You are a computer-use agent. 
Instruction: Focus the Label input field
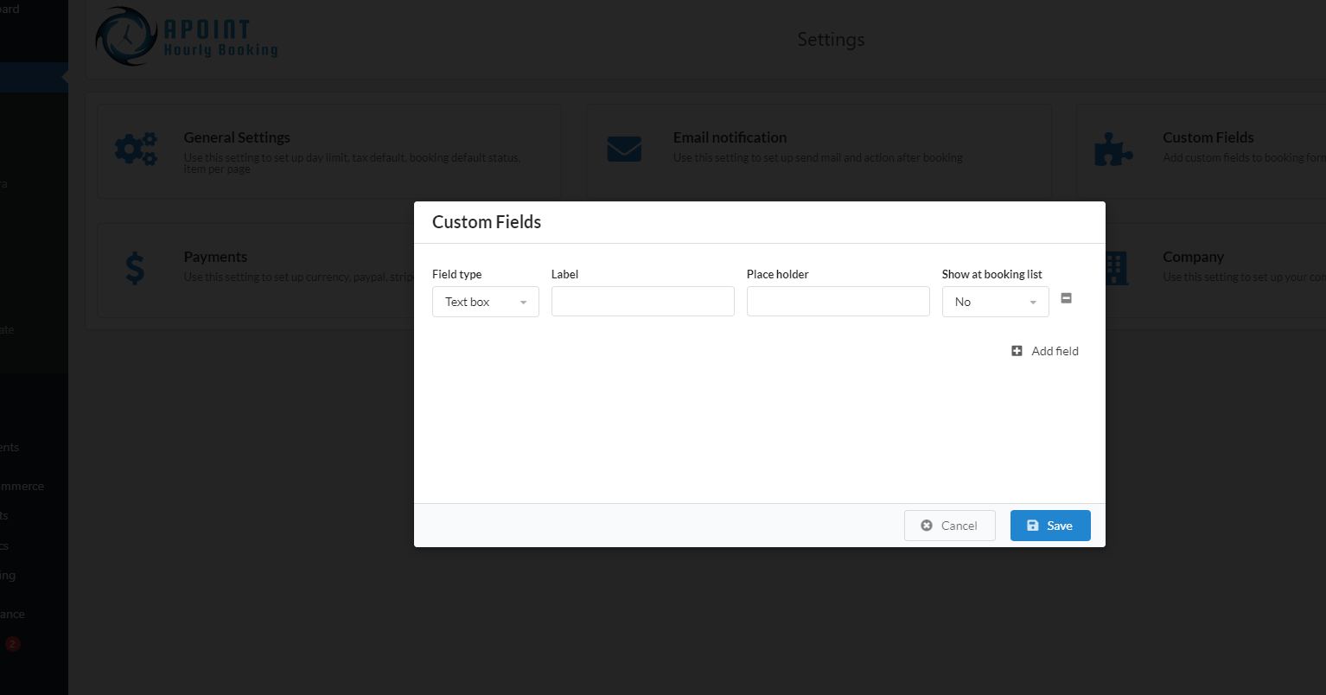coord(643,302)
